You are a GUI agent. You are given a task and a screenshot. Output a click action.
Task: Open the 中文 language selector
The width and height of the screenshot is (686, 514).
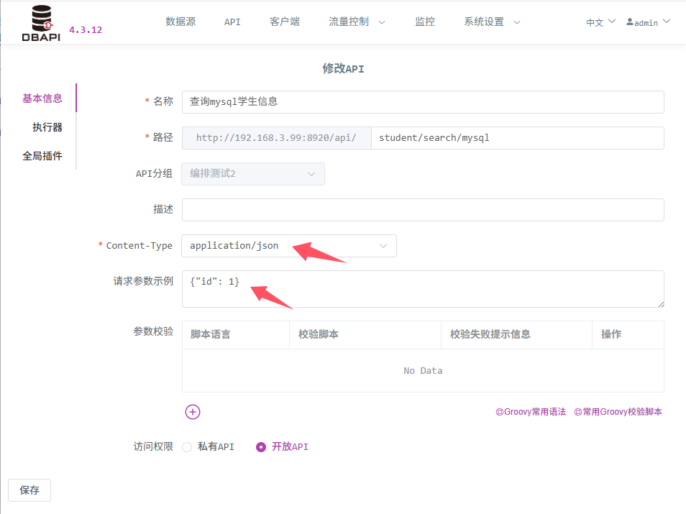coord(600,22)
